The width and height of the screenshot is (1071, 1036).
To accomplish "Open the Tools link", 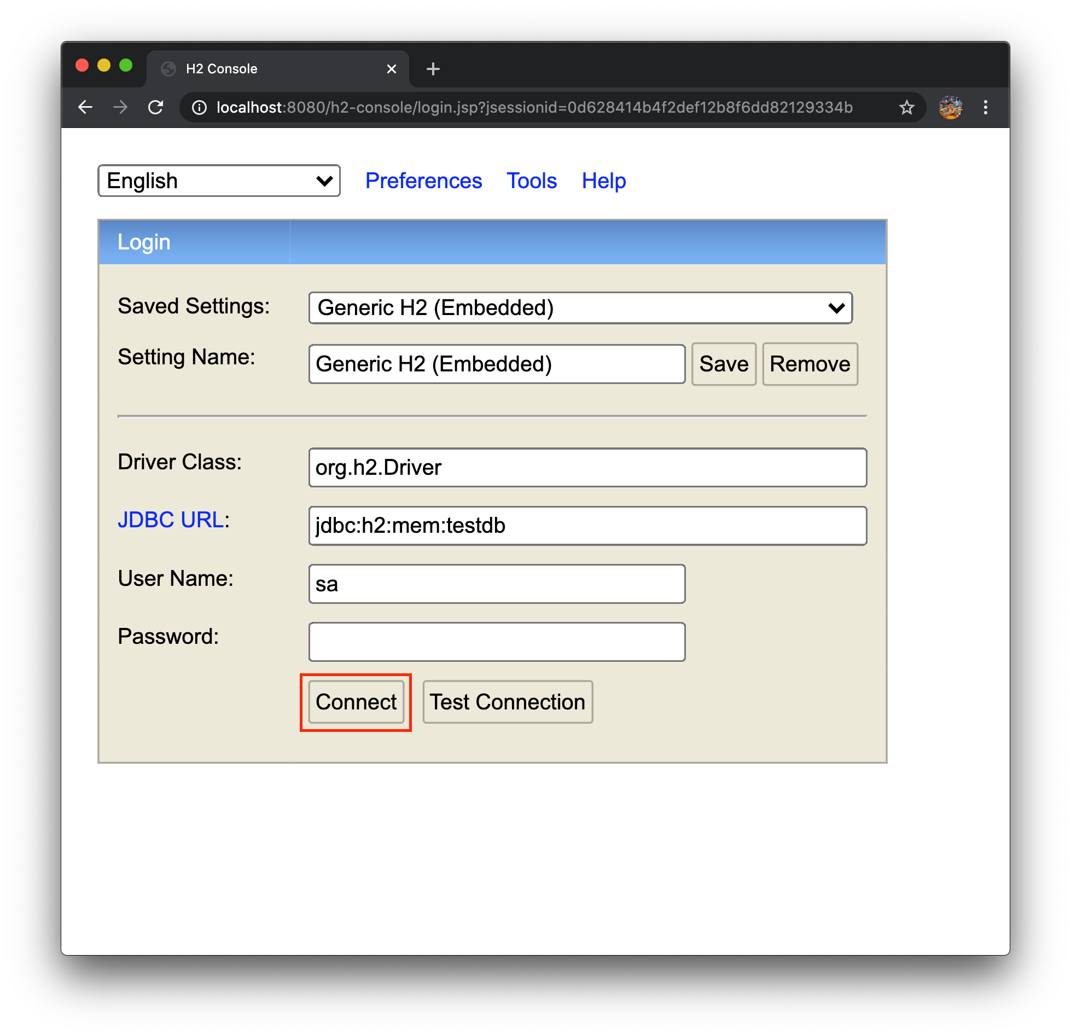I will pos(531,181).
